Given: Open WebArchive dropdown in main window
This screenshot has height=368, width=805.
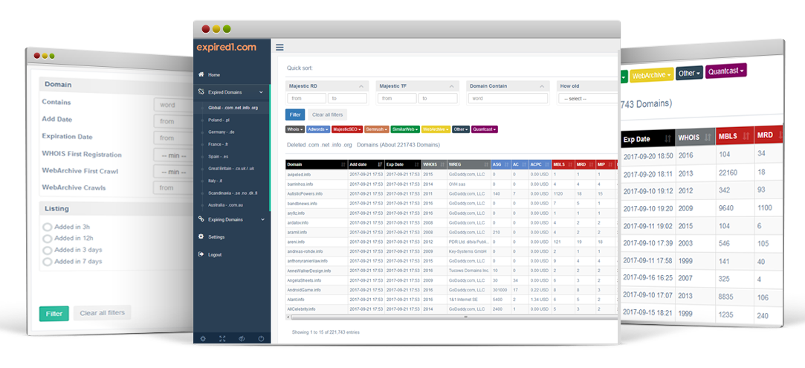Looking at the screenshot, I should click(436, 129).
